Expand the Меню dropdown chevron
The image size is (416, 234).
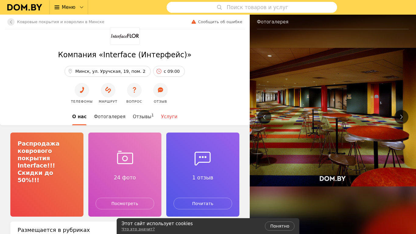(x=82, y=7)
